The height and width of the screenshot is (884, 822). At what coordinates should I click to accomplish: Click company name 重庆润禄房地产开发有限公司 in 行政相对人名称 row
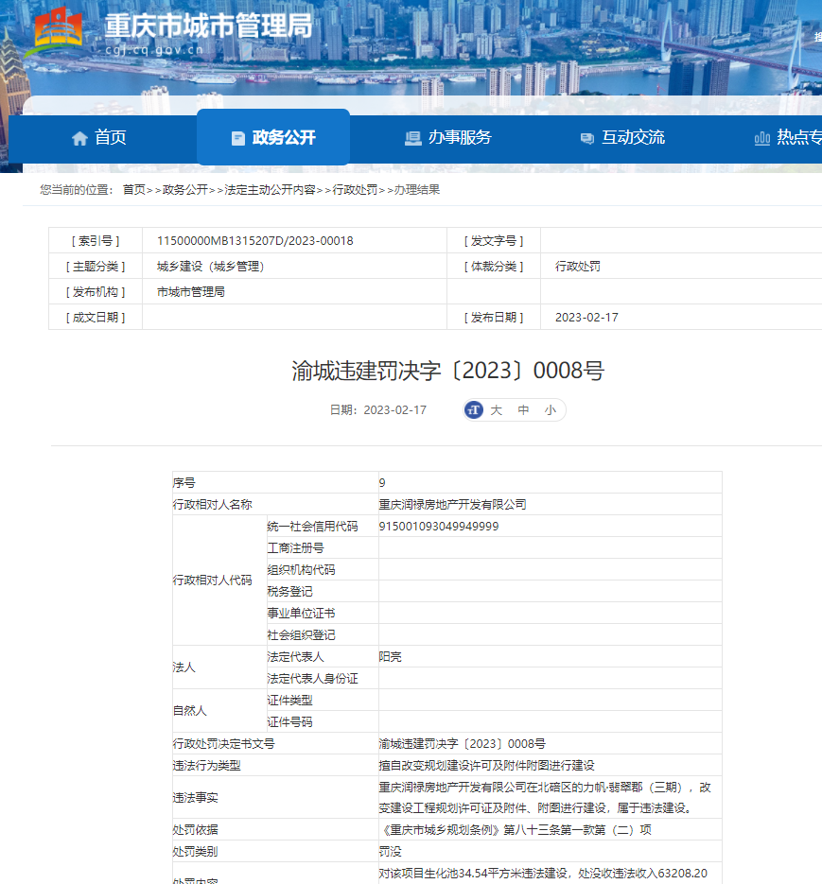(x=452, y=505)
